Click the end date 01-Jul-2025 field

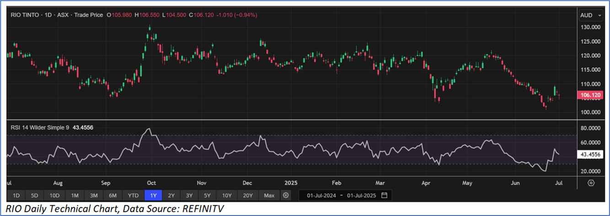pos(362,195)
